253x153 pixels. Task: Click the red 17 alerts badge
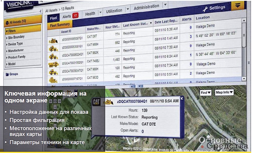[x=75, y=16]
